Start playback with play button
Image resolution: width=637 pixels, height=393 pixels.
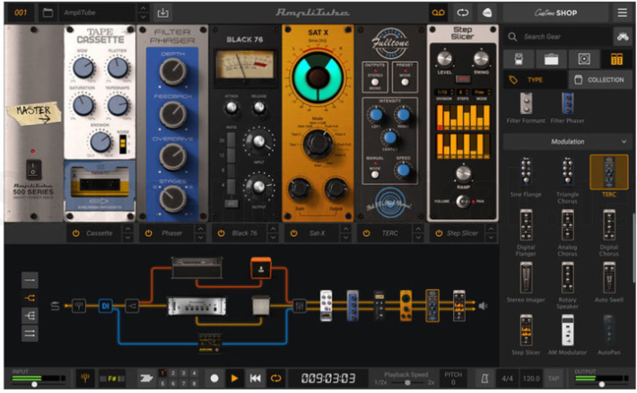[x=234, y=379]
